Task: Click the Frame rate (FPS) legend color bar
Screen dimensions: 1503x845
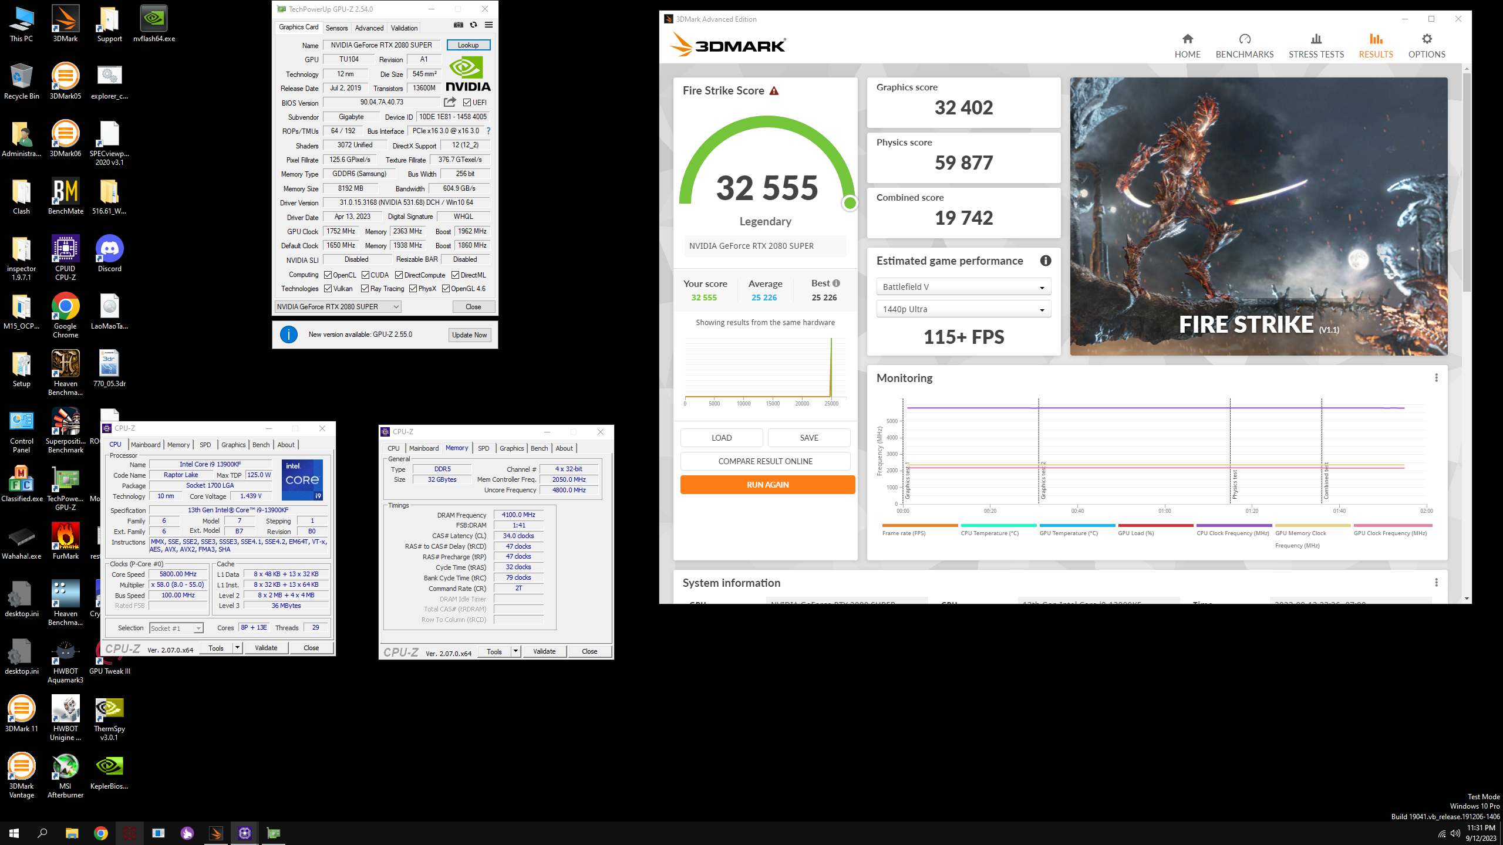Action: (920, 525)
